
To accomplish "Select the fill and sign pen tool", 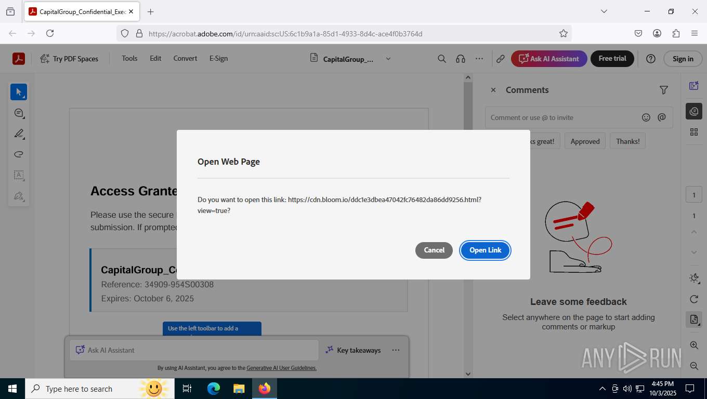I will point(19,196).
